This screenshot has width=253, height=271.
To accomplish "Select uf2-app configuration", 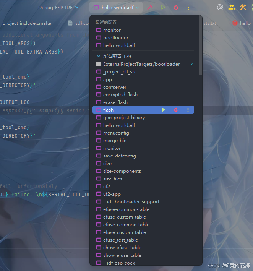I will pos(143,194).
